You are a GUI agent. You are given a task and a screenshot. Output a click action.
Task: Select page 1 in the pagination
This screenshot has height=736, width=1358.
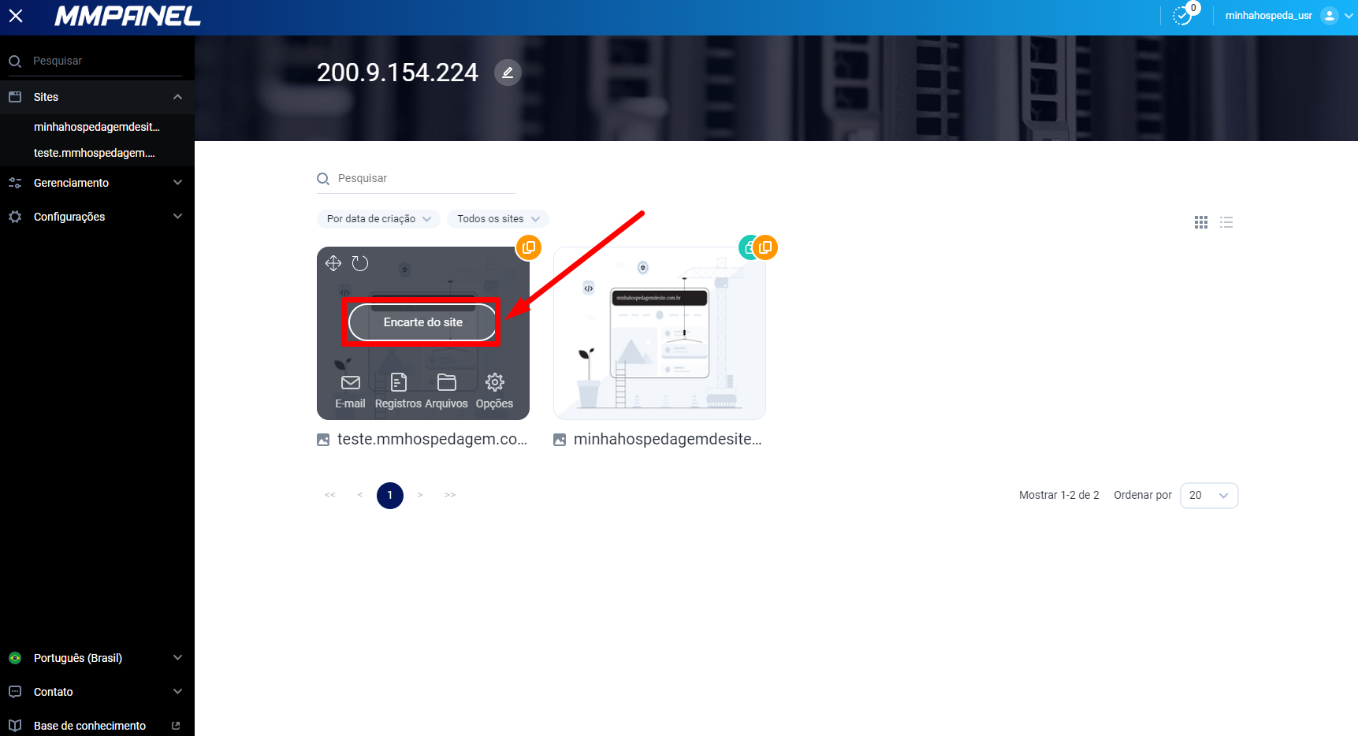coord(390,496)
